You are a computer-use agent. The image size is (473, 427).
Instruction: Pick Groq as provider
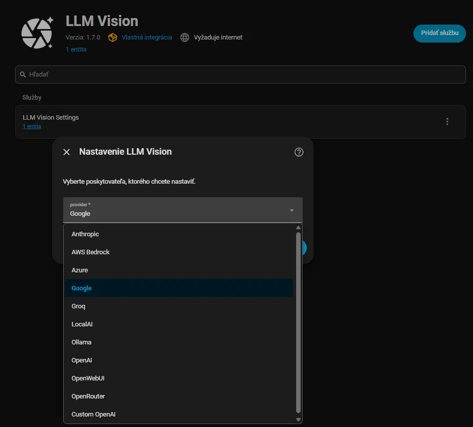179,306
